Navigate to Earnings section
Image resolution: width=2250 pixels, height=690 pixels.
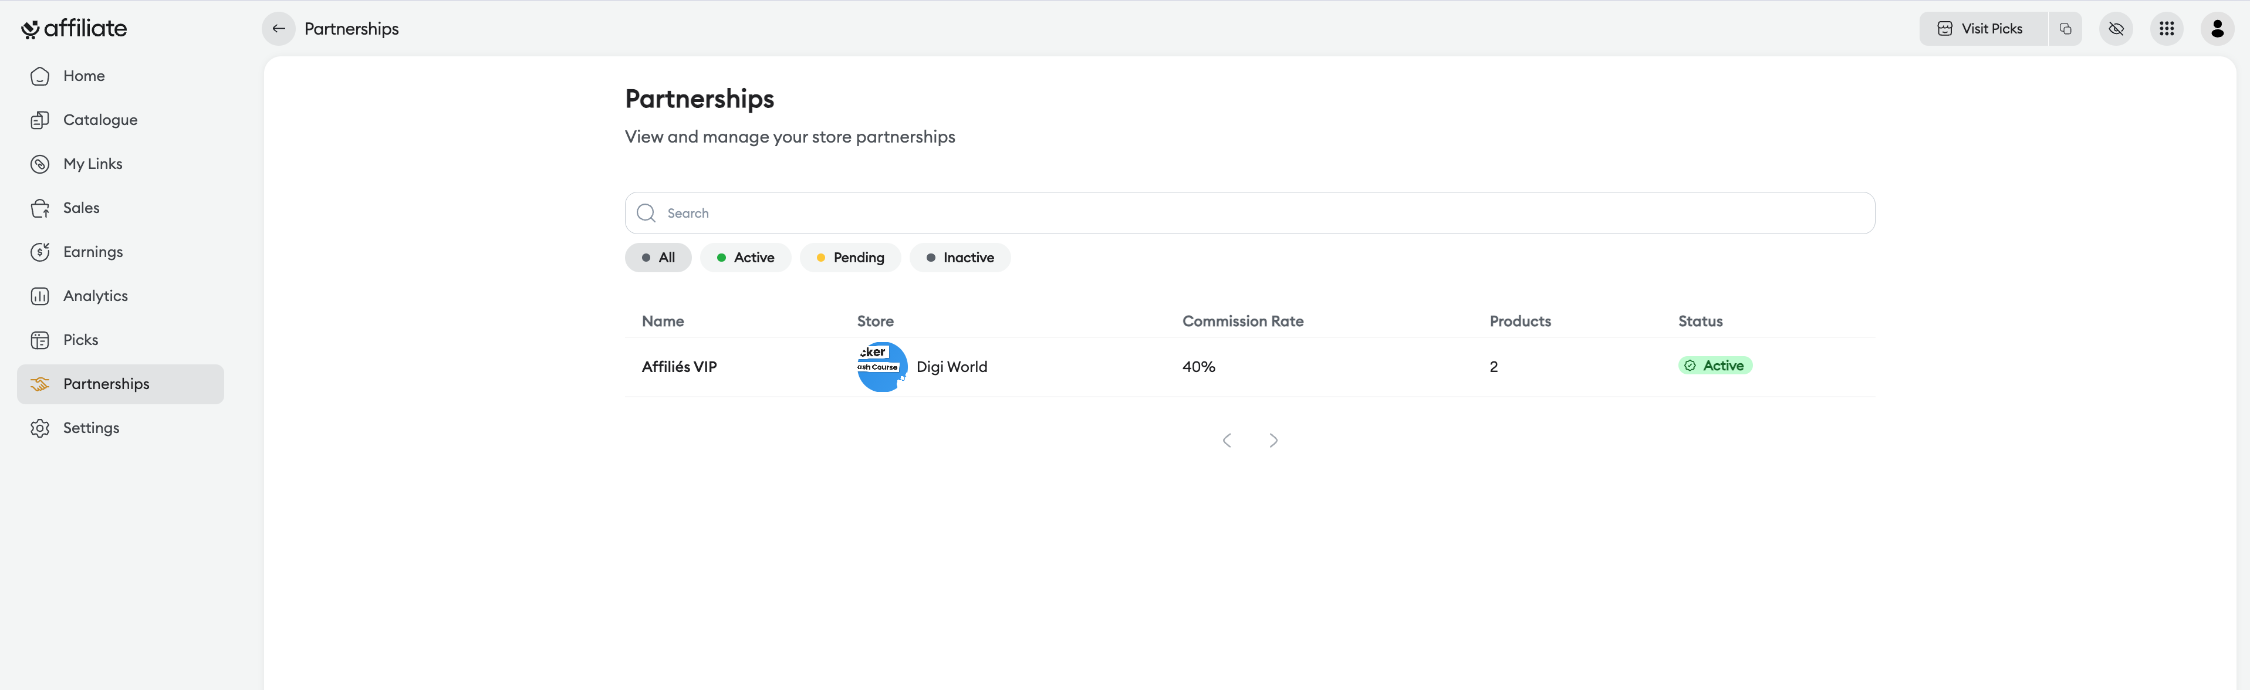(x=93, y=252)
